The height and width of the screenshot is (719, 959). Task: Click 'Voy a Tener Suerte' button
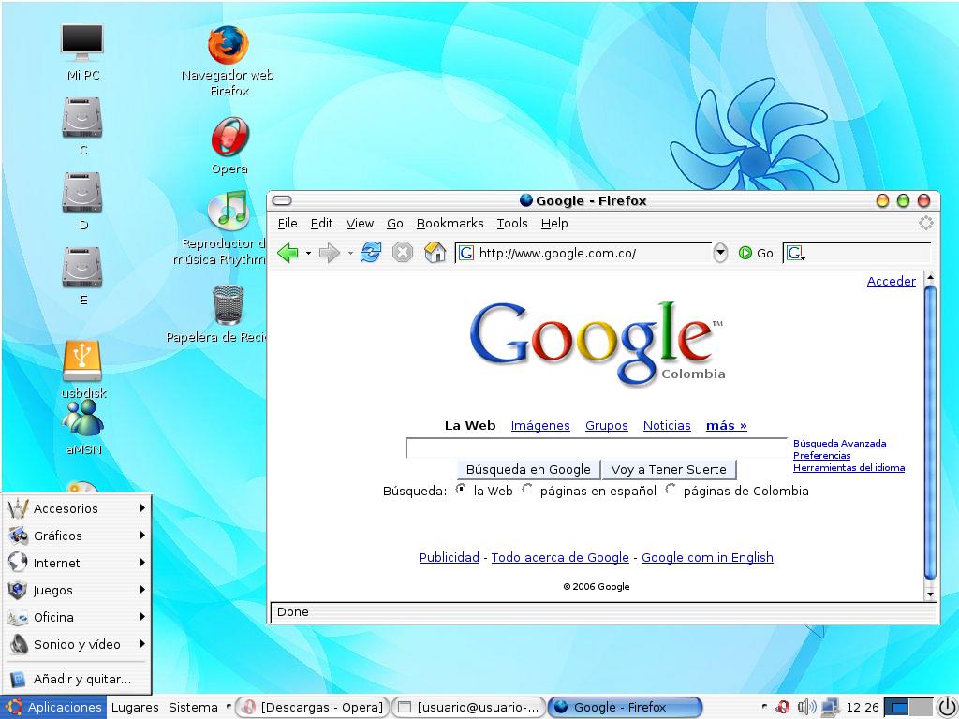(669, 470)
